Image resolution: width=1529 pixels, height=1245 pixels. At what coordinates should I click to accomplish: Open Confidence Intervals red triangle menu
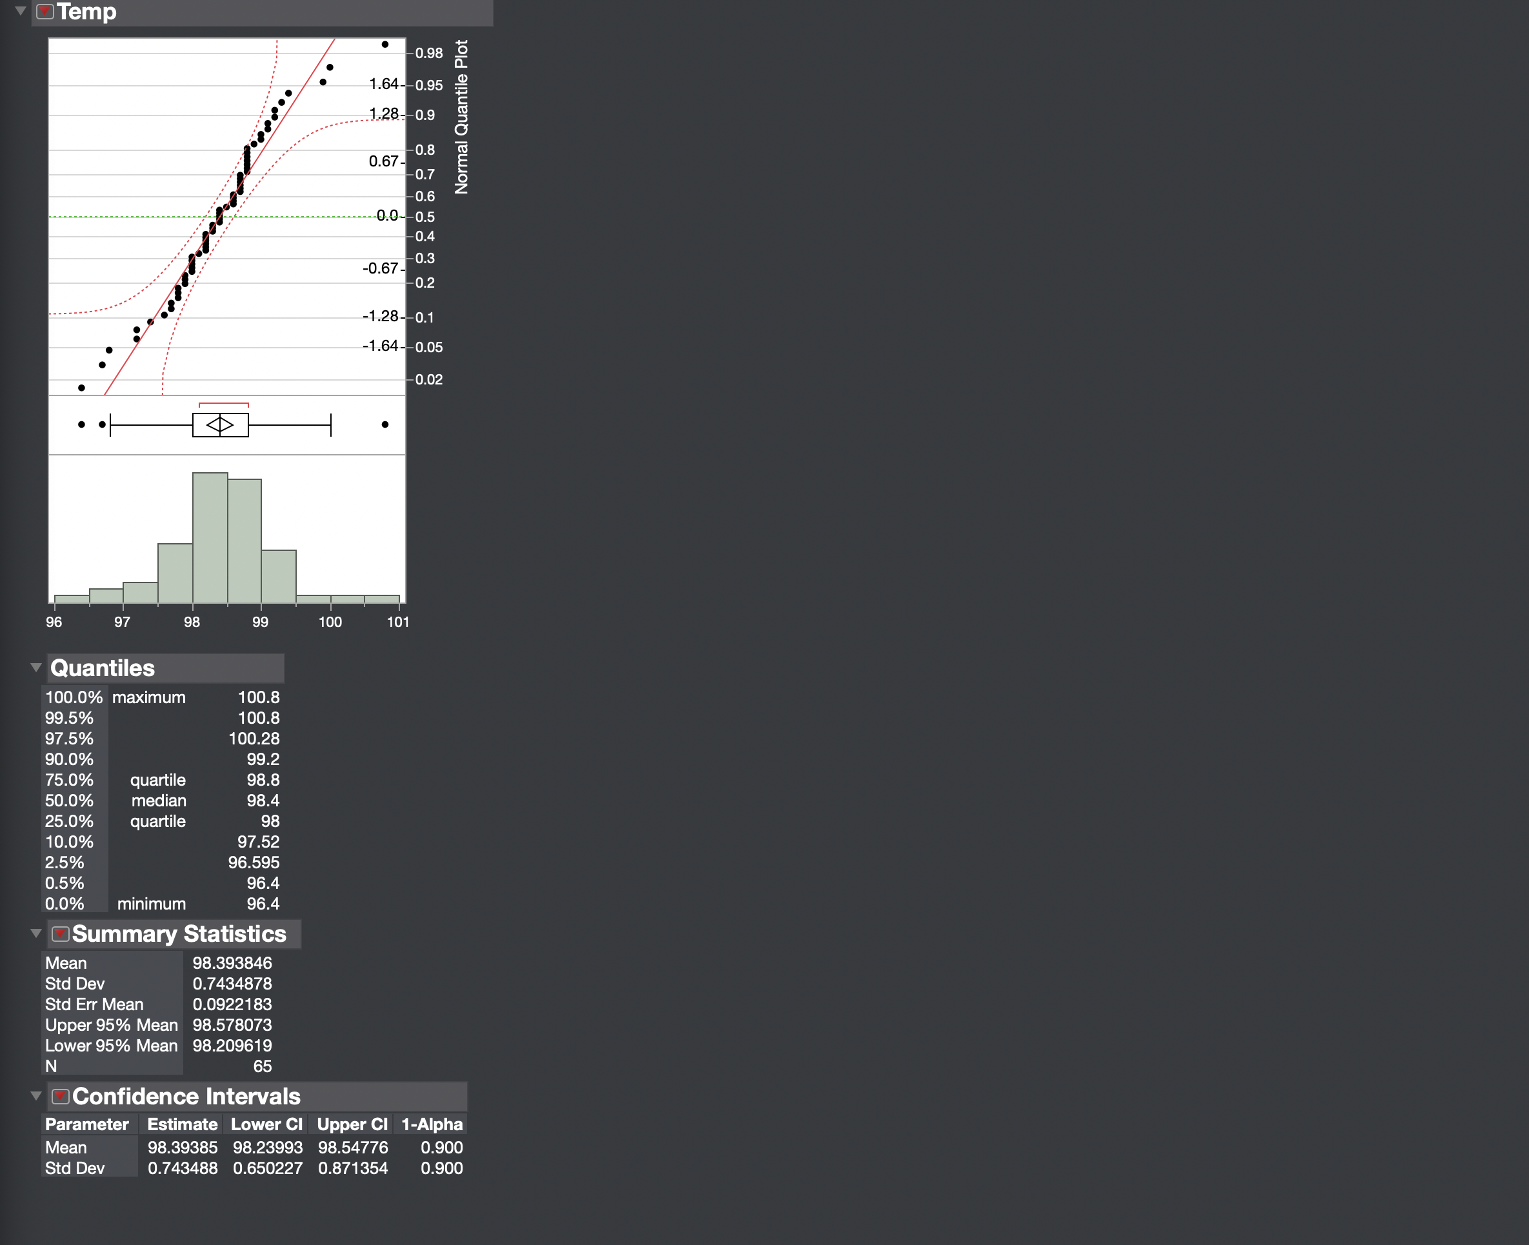pos(60,1097)
